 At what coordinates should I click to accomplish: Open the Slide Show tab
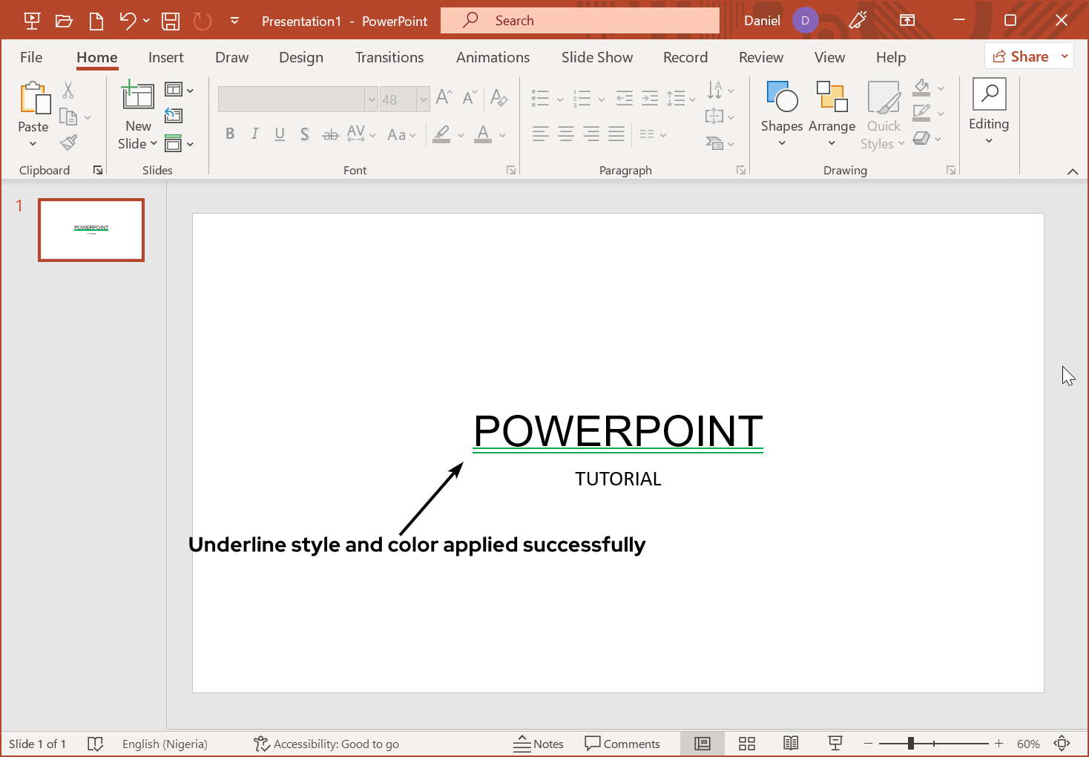[597, 57]
